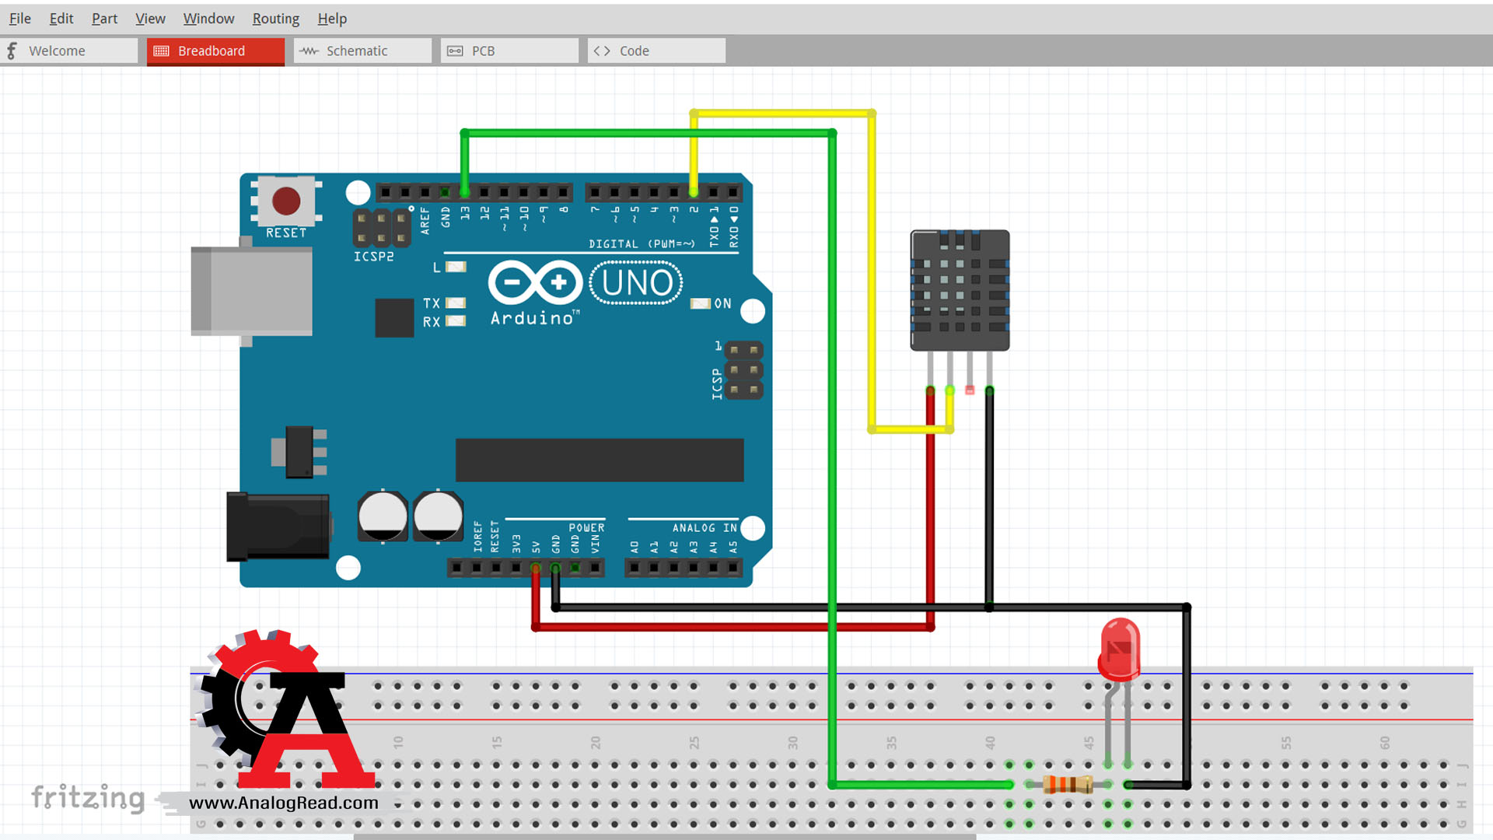Switch to the Breadboard tab
Screen dimensions: 1493x840
tap(215, 51)
